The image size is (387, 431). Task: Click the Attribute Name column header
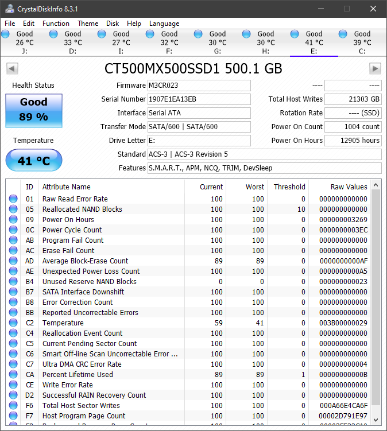(x=111, y=187)
